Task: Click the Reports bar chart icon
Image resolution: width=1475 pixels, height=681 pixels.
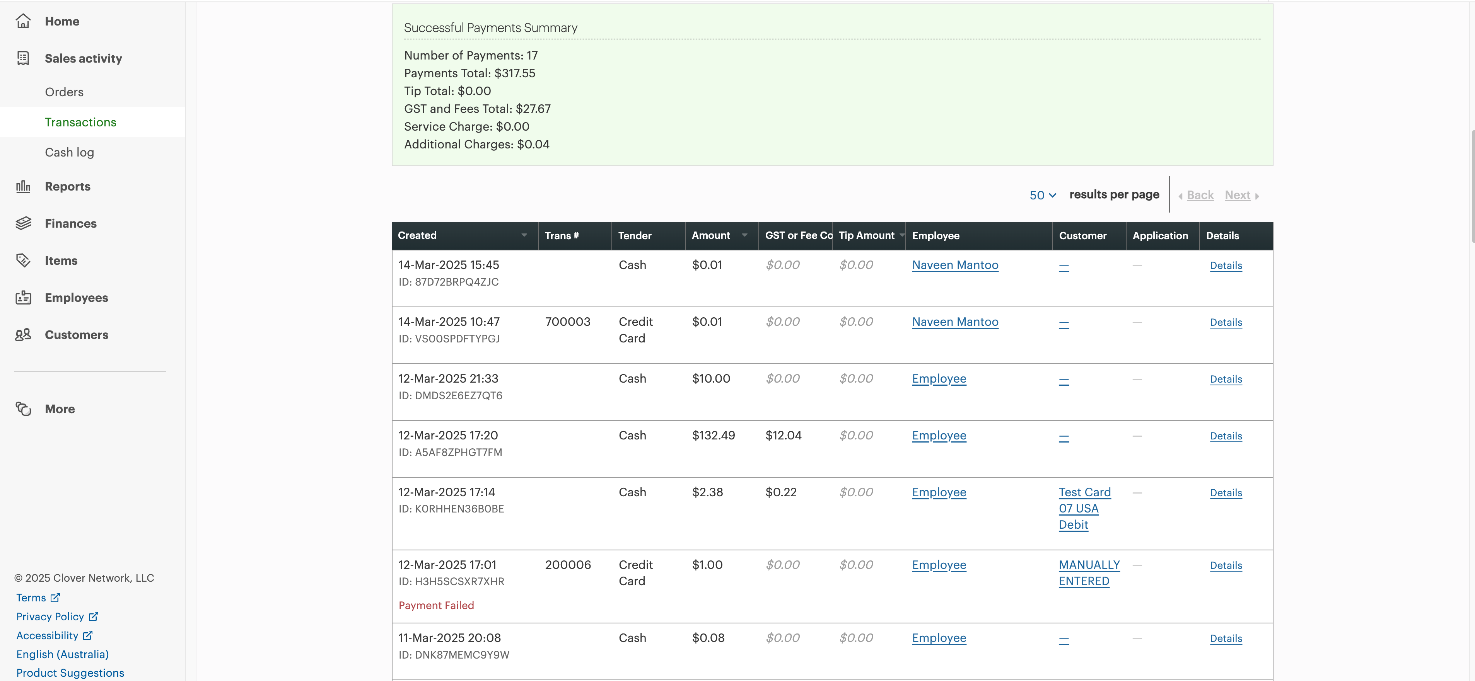Action: [x=23, y=187]
